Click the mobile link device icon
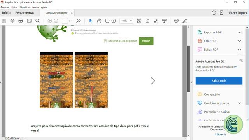 tap(221, 13)
